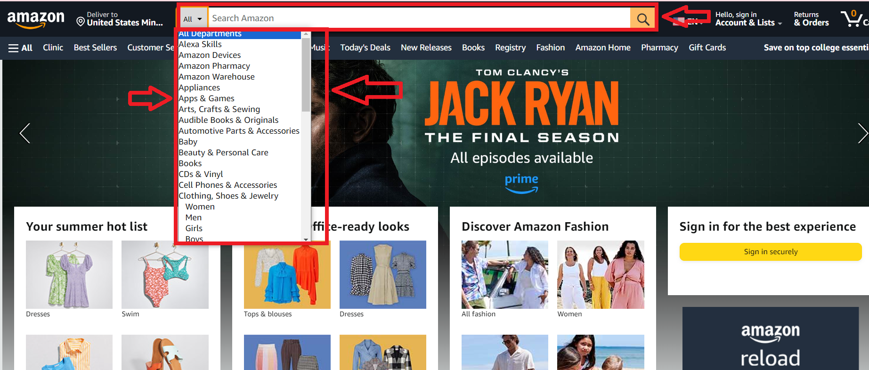Go to next hero banner slide
Viewport: 869px width, 370px height.
862,133
